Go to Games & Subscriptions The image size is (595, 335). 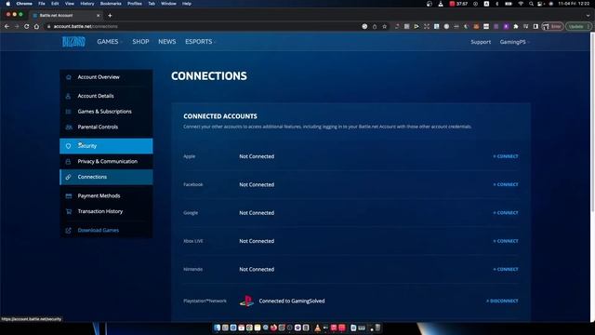106,112
